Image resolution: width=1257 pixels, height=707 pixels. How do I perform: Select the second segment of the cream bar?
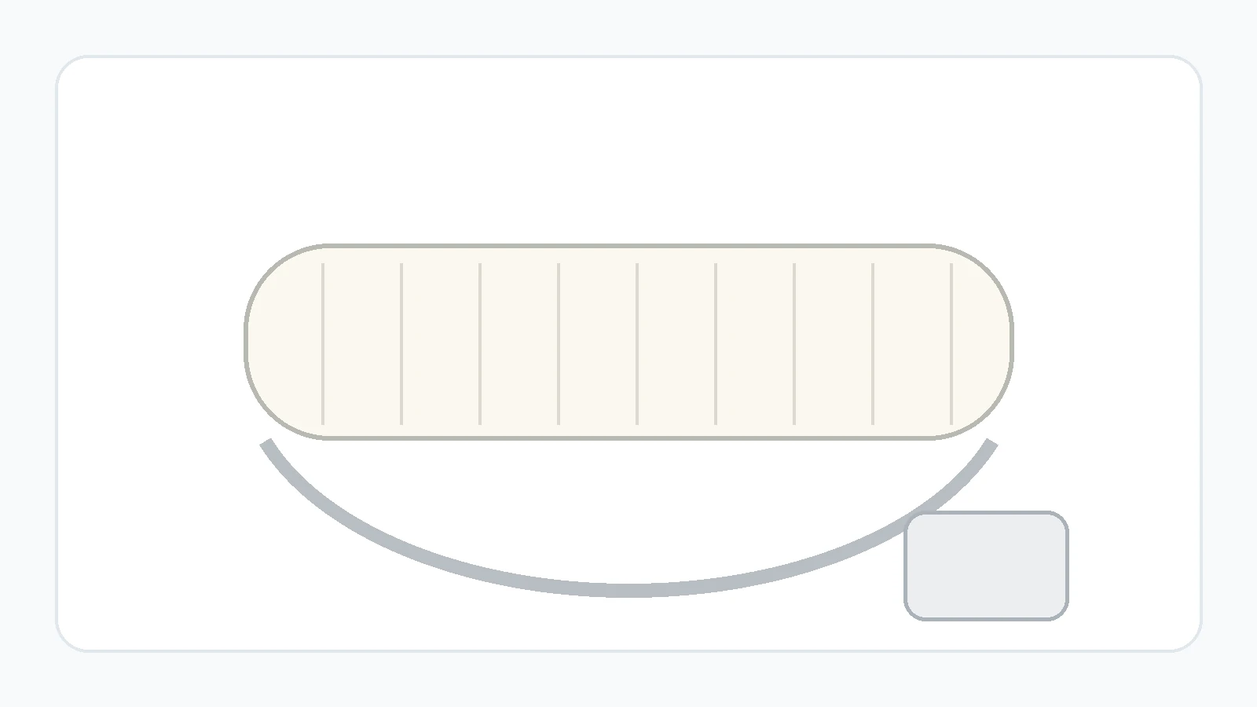click(x=362, y=342)
